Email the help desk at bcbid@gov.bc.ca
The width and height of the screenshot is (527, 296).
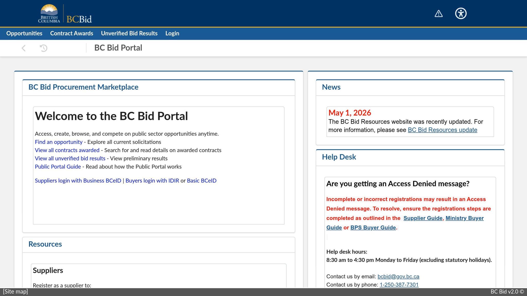[x=398, y=276]
